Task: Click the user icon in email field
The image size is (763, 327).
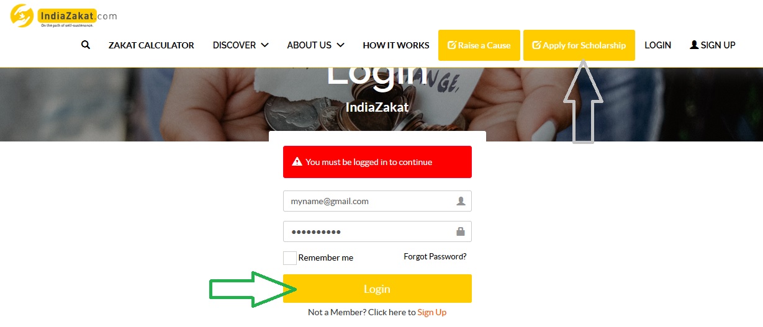Action: (461, 201)
